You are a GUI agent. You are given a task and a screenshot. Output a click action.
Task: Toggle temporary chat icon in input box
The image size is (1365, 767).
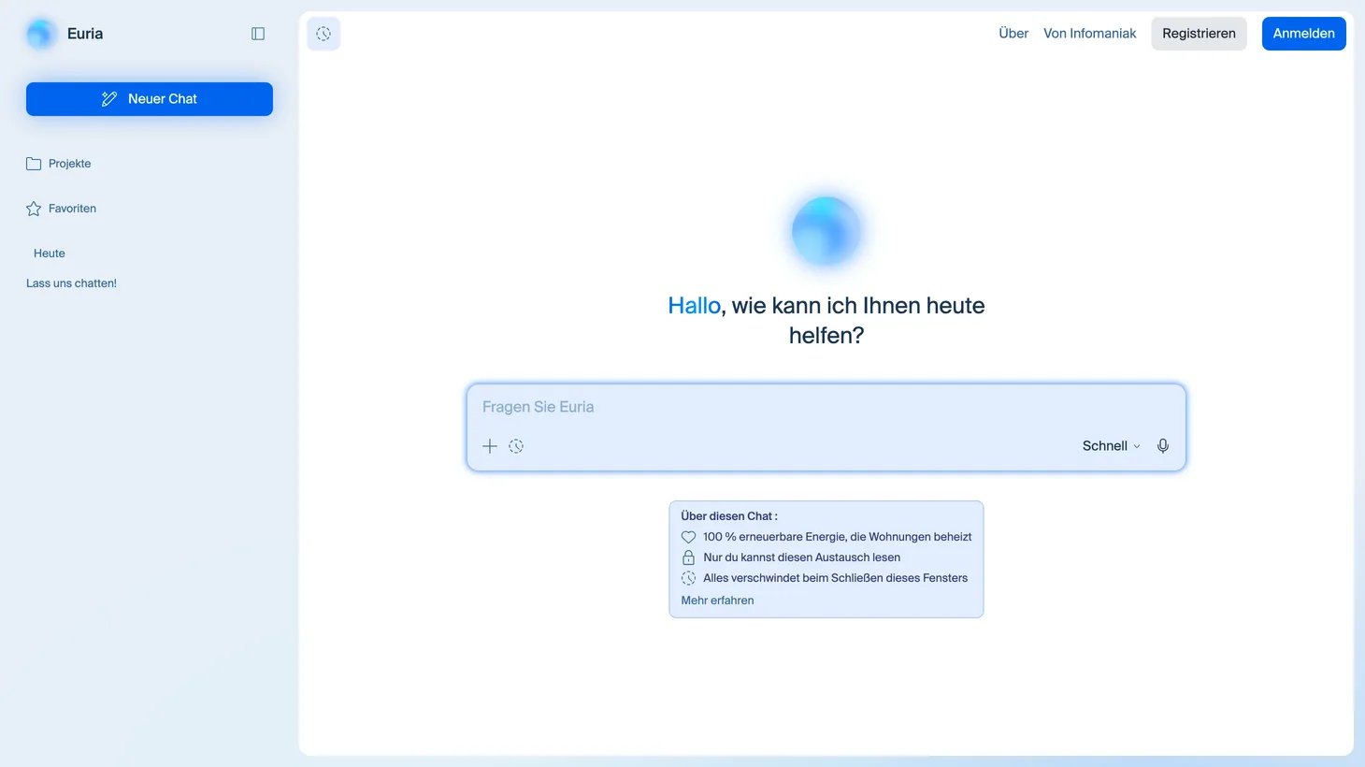pyautogui.click(x=516, y=446)
